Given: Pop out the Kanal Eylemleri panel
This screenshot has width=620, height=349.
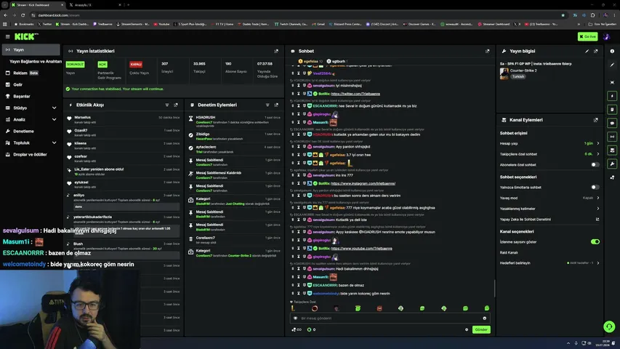Looking at the screenshot, I should [x=596, y=120].
